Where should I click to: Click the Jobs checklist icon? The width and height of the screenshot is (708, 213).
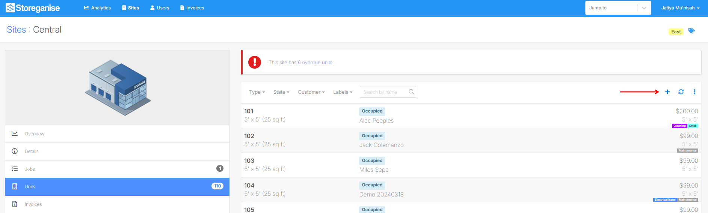pos(15,169)
